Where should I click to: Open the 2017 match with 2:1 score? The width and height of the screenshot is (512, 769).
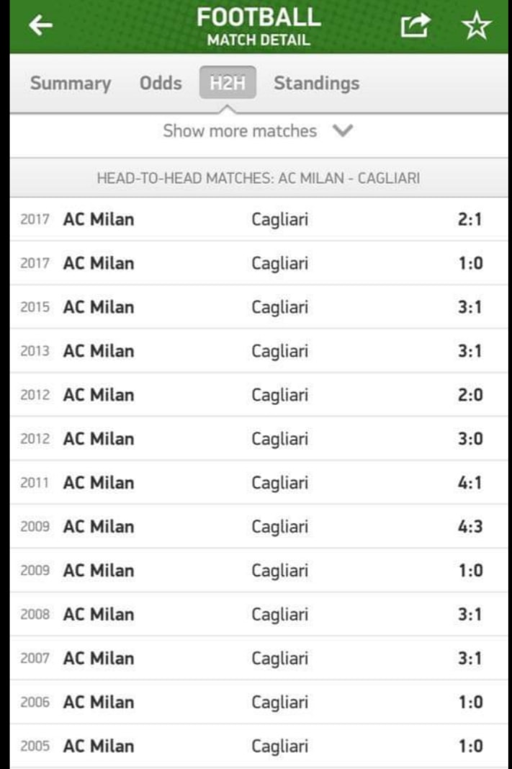[x=259, y=219]
